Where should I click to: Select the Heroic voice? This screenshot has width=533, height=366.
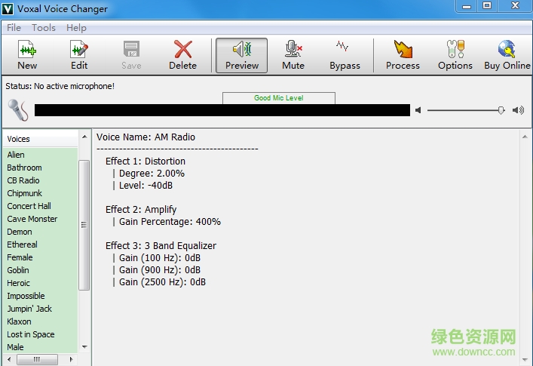[x=41, y=283]
